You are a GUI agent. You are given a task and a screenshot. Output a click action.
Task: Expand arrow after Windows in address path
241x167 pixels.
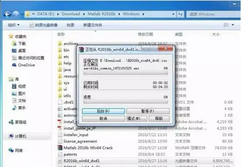[x=143, y=14]
